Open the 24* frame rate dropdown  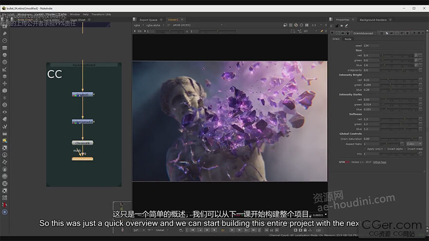point(139,230)
